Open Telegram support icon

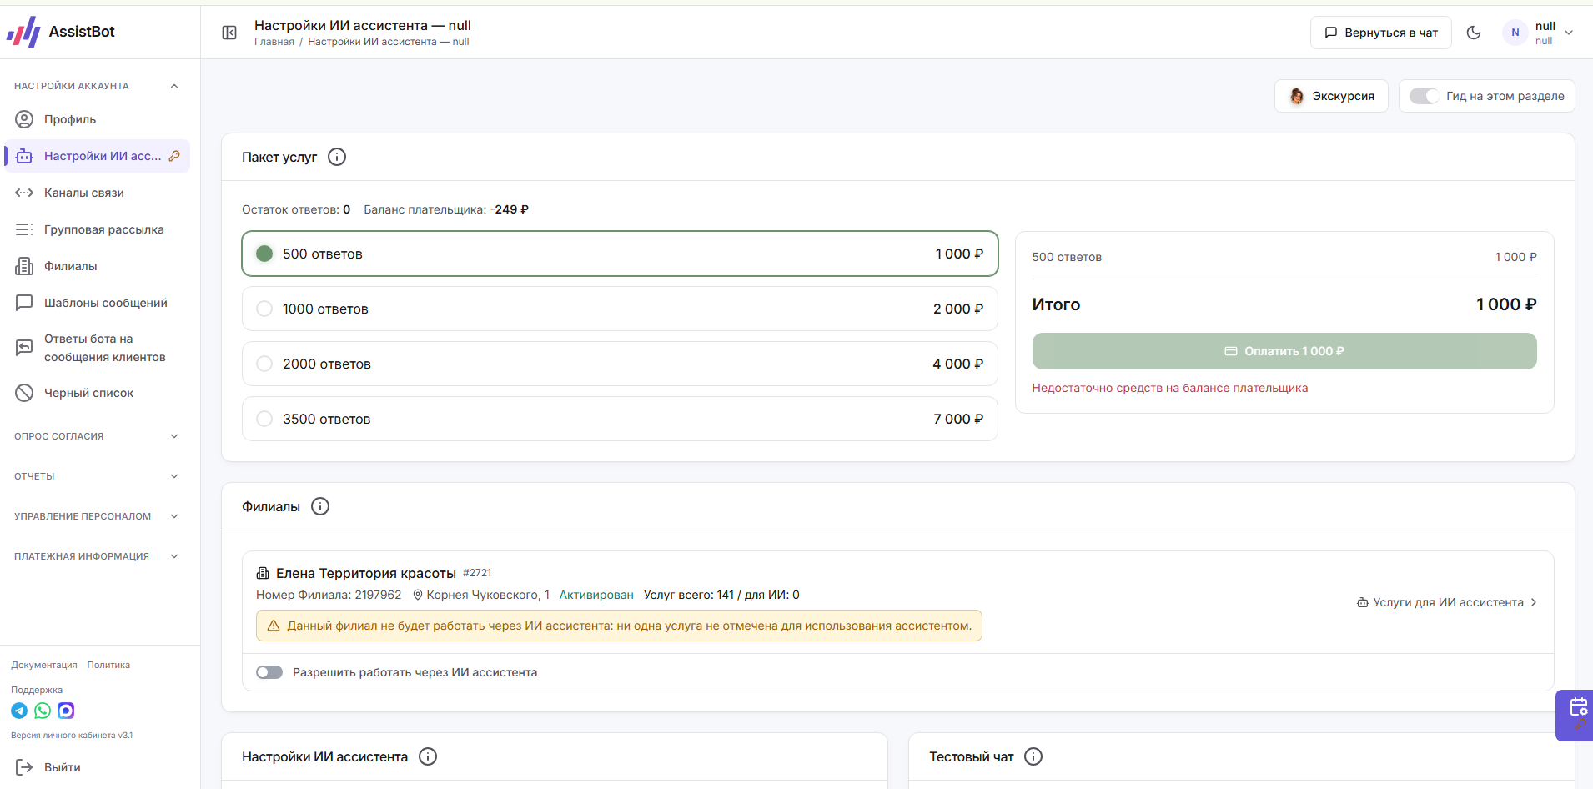[19, 711]
